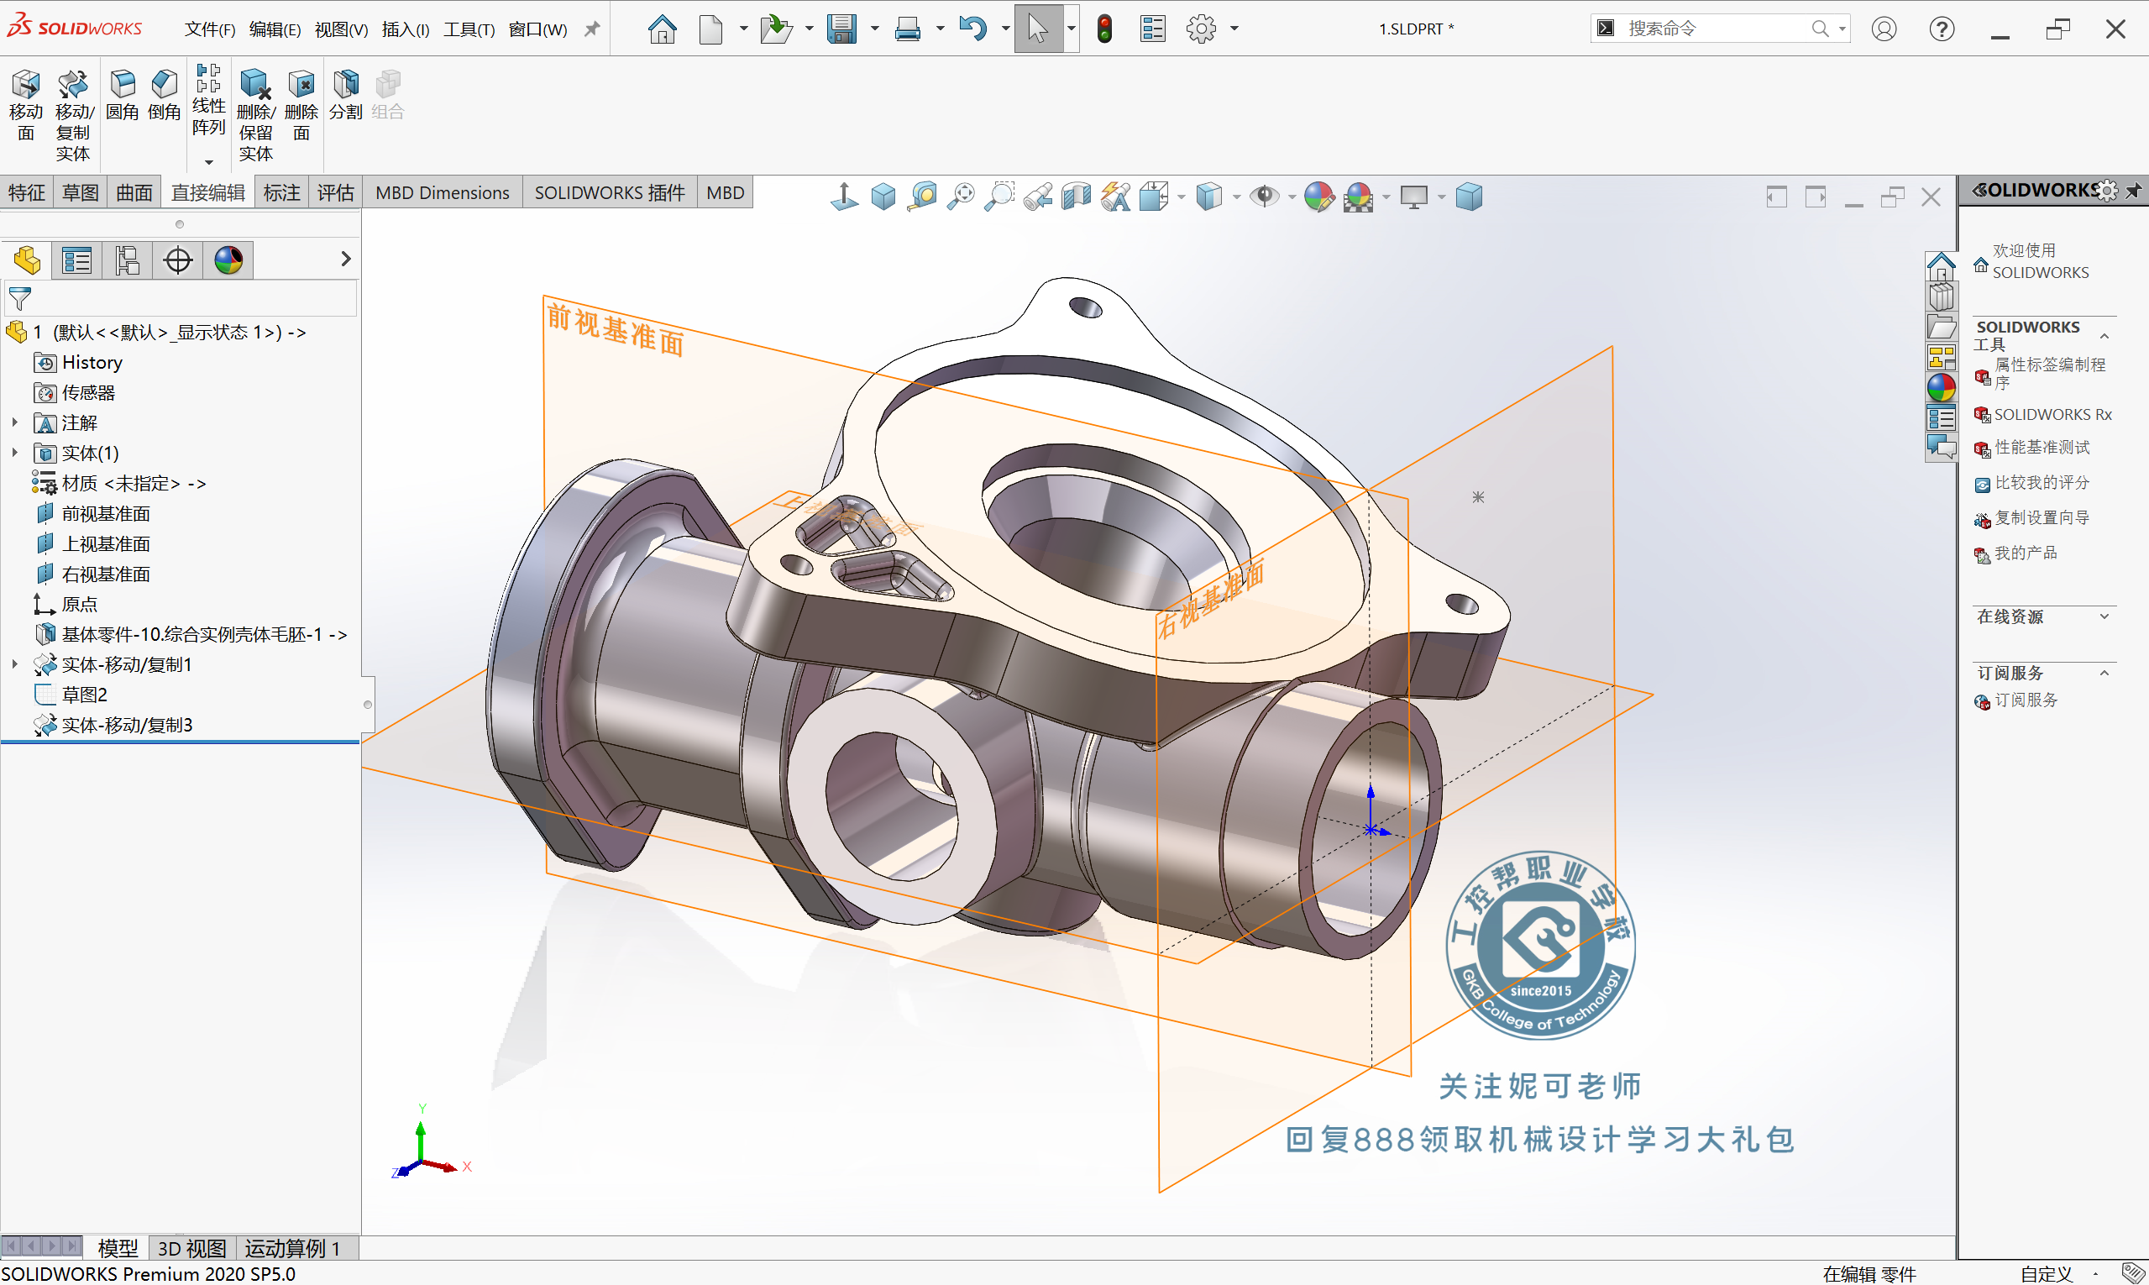Open FeatureManager design tree tab
This screenshot has height=1285, width=2149.
tap(27, 260)
